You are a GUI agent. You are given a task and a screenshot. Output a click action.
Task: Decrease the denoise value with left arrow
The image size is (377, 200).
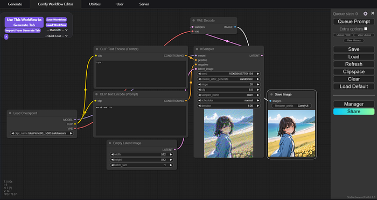click(x=199, y=106)
